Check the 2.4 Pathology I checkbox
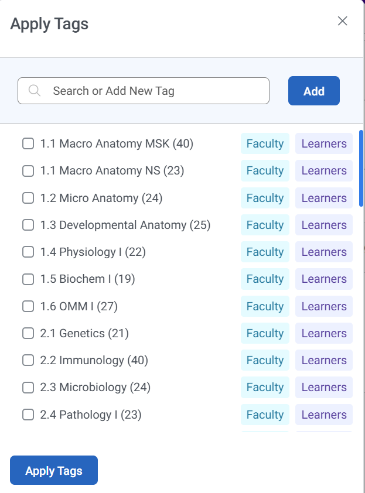Image resolution: width=365 pixels, height=493 pixels. pyautogui.click(x=28, y=415)
